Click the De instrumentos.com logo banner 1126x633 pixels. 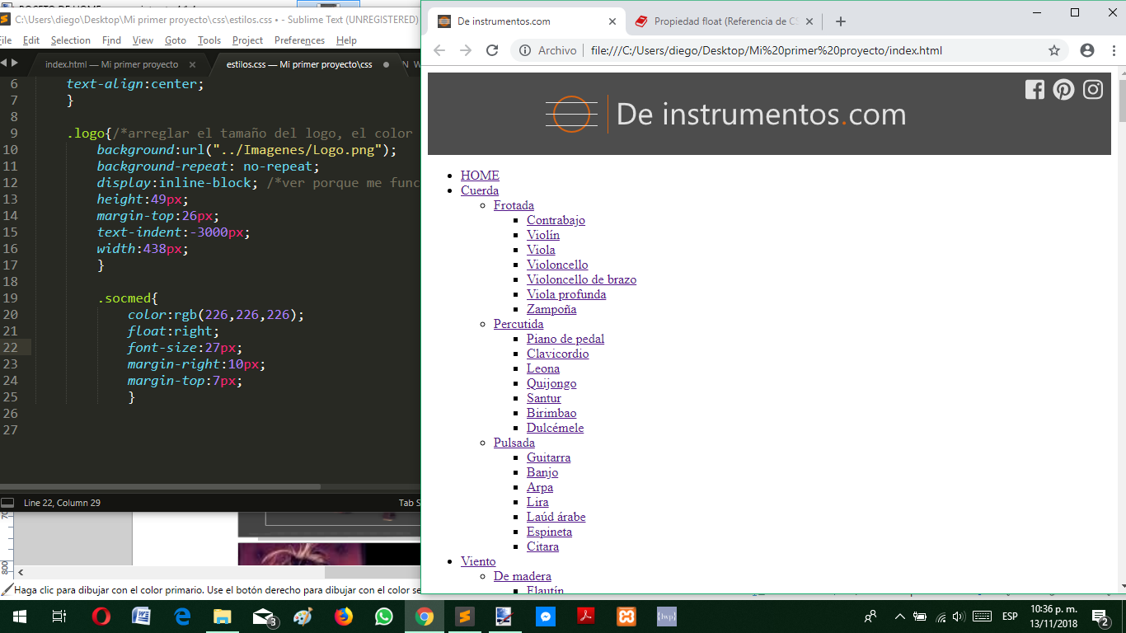[x=726, y=114]
